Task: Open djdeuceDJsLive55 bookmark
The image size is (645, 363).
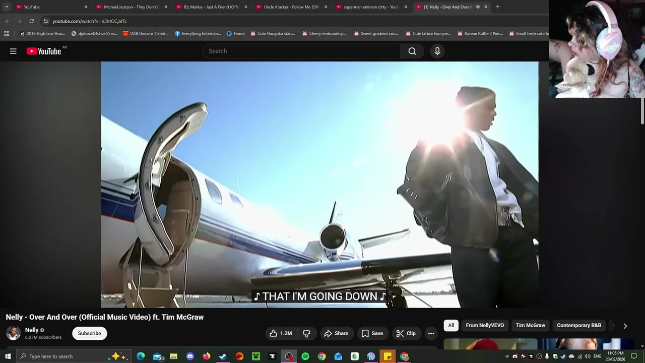Action: [94, 34]
